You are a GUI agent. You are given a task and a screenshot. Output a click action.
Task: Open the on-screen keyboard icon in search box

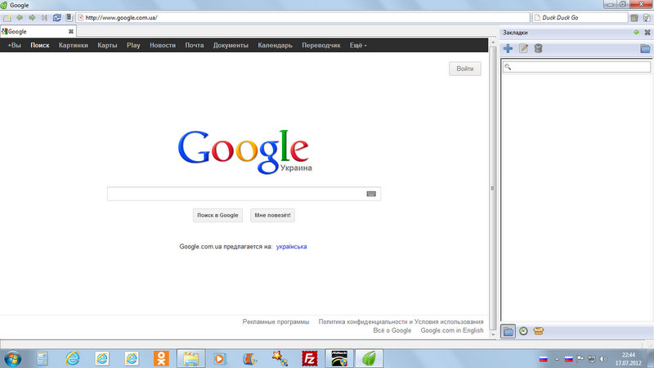coord(371,194)
